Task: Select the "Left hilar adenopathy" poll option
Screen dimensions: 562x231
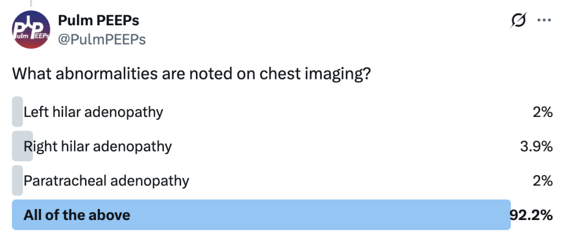Action: click(x=93, y=112)
